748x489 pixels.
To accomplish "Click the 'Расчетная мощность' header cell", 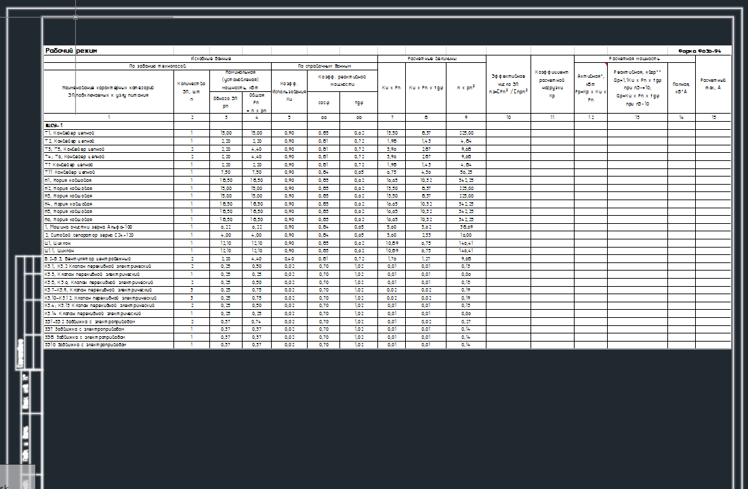I will [635, 59].
